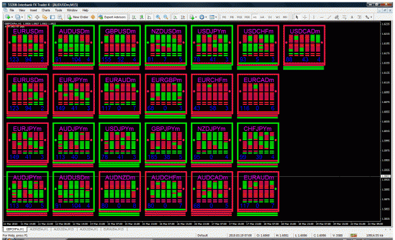395x240 pixels.
Task: Open the Strategy Tester icon
Action: coord(60,17)
